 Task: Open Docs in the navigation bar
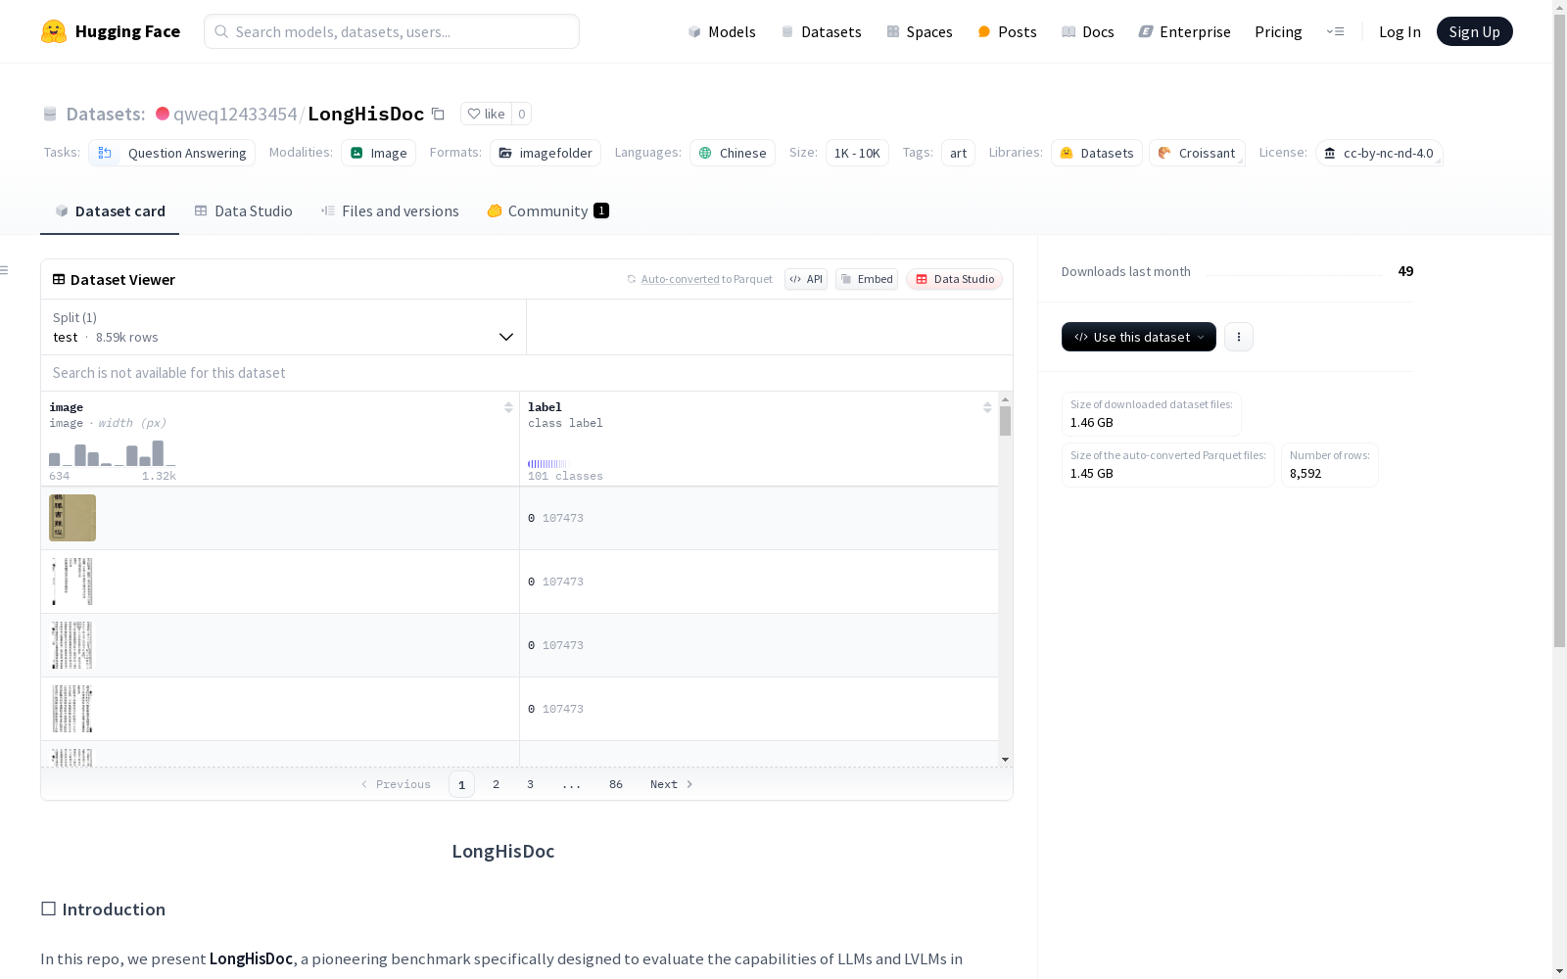click(x=1088, y=31)
